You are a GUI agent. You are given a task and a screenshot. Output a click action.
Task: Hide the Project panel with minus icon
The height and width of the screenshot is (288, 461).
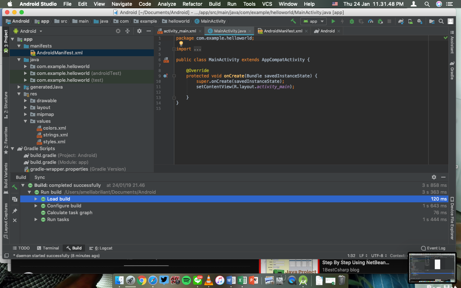(x=148, y=31)
